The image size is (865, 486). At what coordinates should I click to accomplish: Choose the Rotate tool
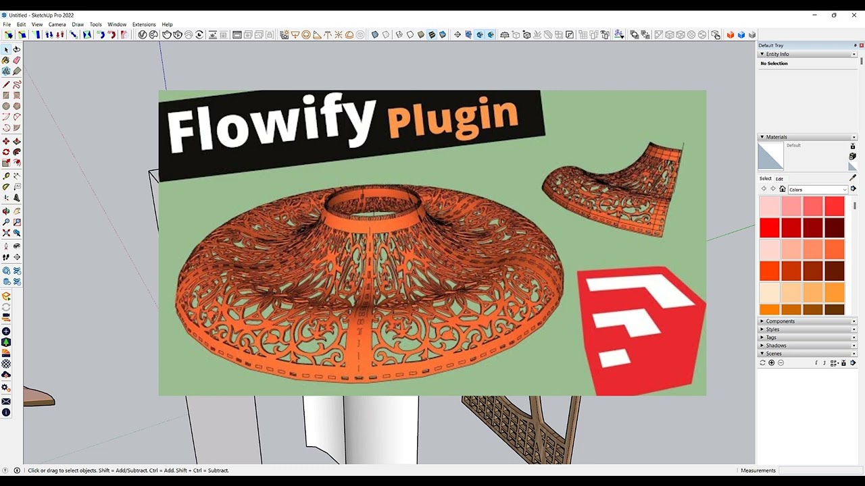[x=6, y=152]
